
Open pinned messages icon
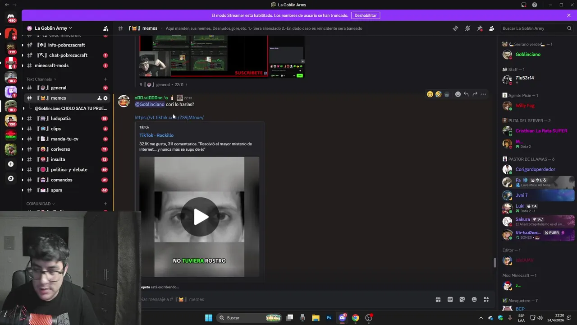click(x=480, y=28)
